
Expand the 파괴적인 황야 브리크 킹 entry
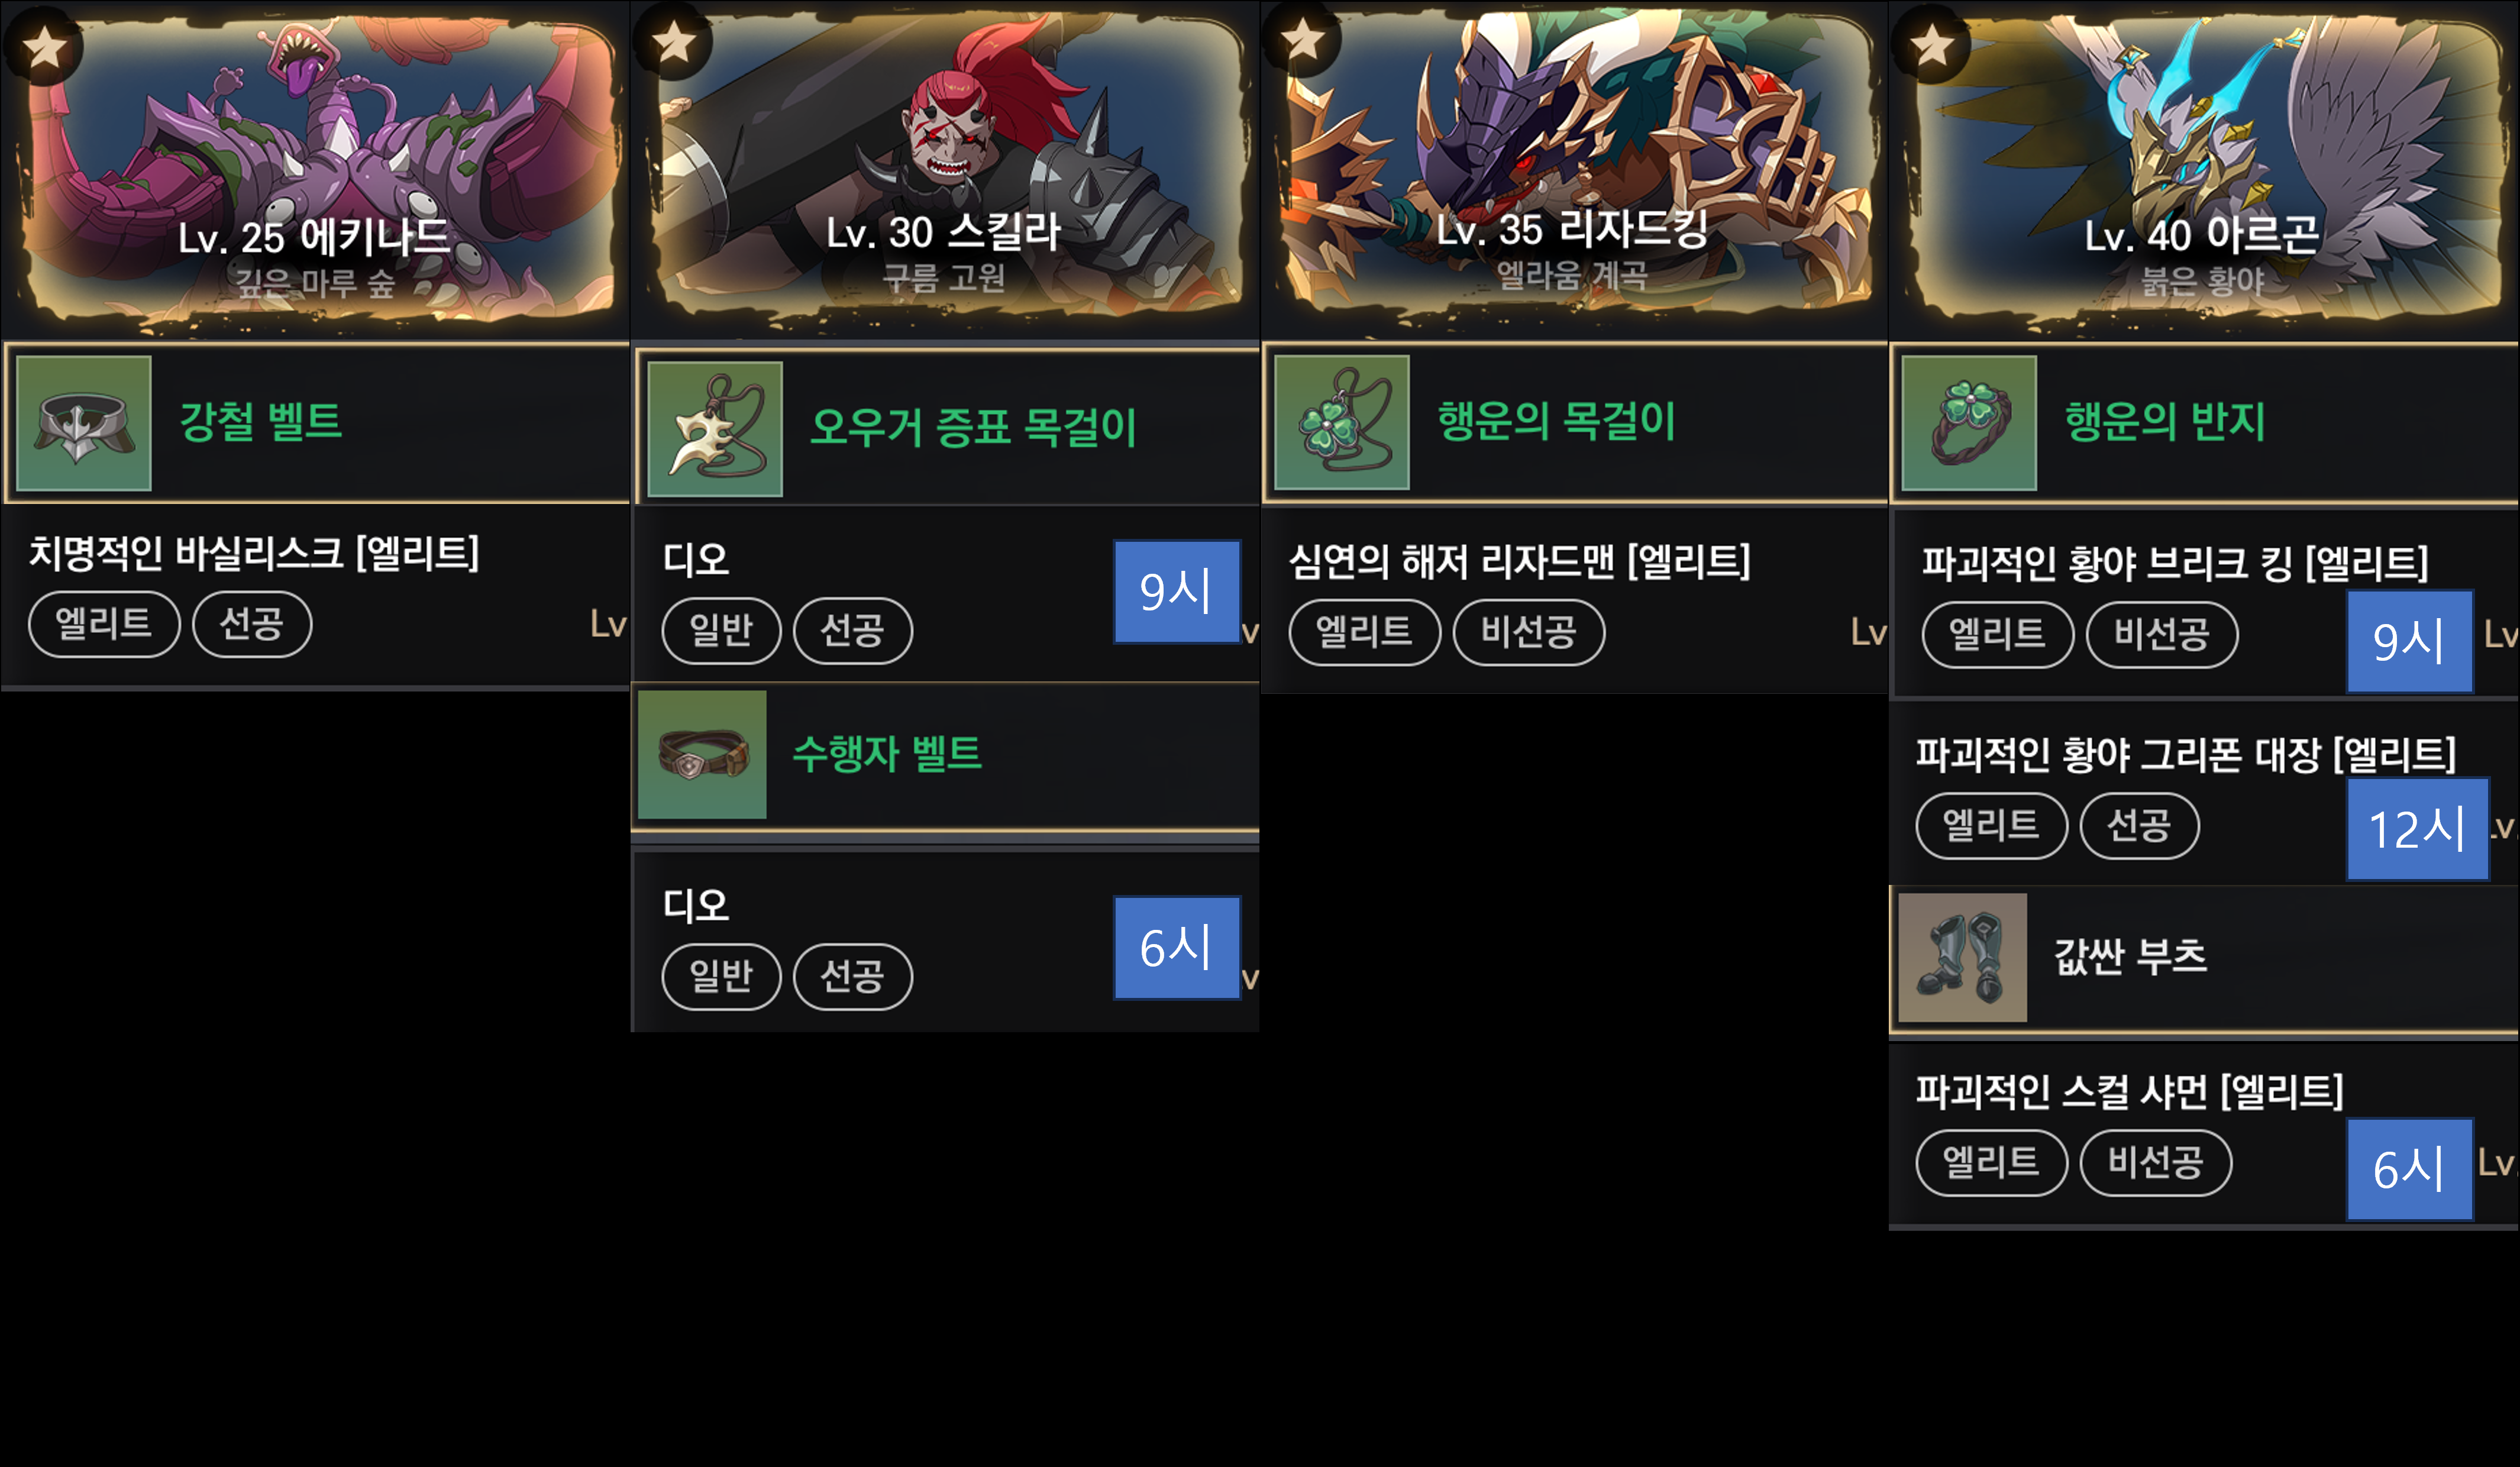(2205, 603)
